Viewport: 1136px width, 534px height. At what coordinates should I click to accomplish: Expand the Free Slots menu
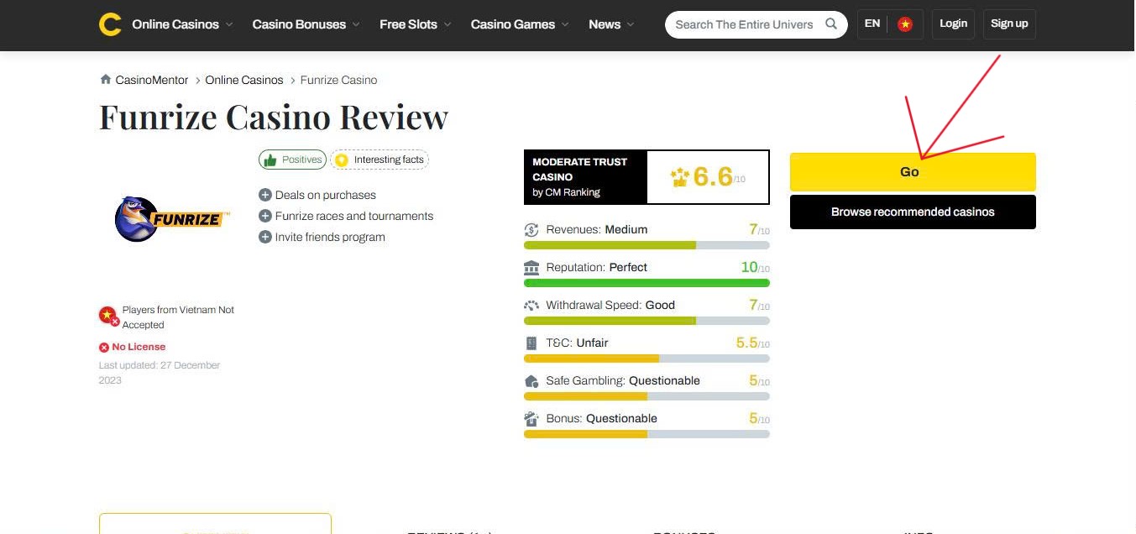click(x=415, y=24)
